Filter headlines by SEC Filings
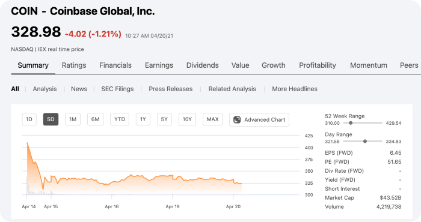 click(117, 89)
